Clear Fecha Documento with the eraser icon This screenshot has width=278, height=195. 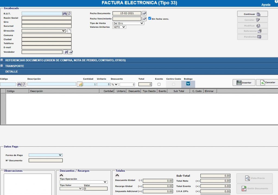144,13
